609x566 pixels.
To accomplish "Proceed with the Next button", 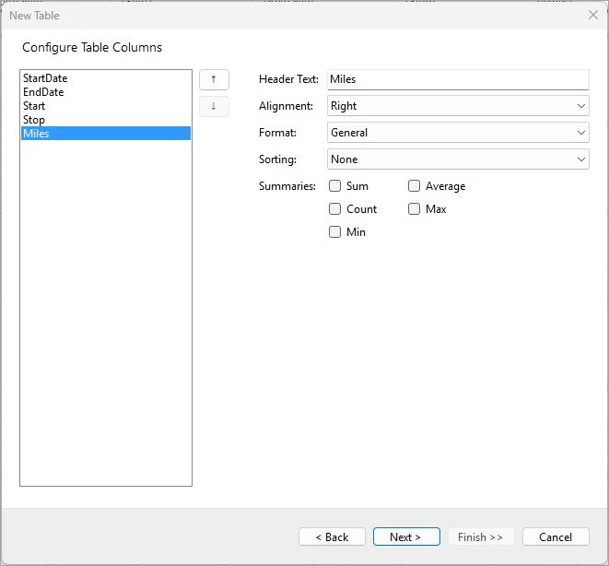I will click(406, 537).
